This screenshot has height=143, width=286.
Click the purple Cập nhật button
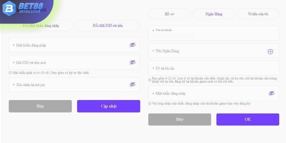109,106
